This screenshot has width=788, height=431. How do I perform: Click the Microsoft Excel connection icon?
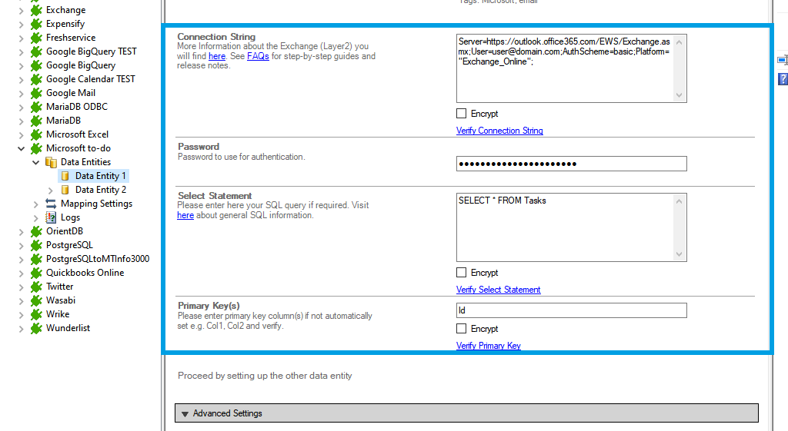[36, 134]
